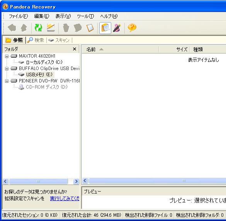Click the Pandora Recovery title bar logo
This screenshot has width=226, height=221.
(5, 7)
